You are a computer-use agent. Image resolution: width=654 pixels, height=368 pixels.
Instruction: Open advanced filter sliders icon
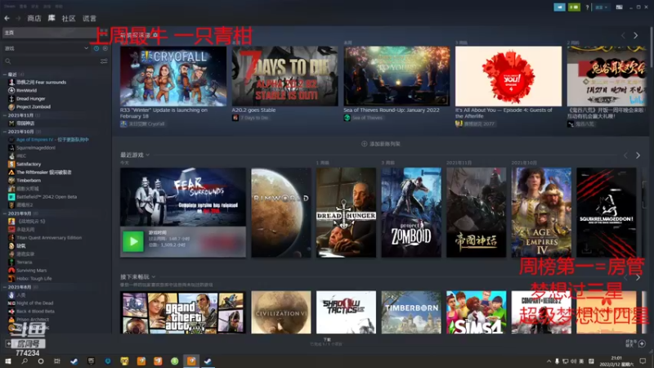tap(104, 61)
